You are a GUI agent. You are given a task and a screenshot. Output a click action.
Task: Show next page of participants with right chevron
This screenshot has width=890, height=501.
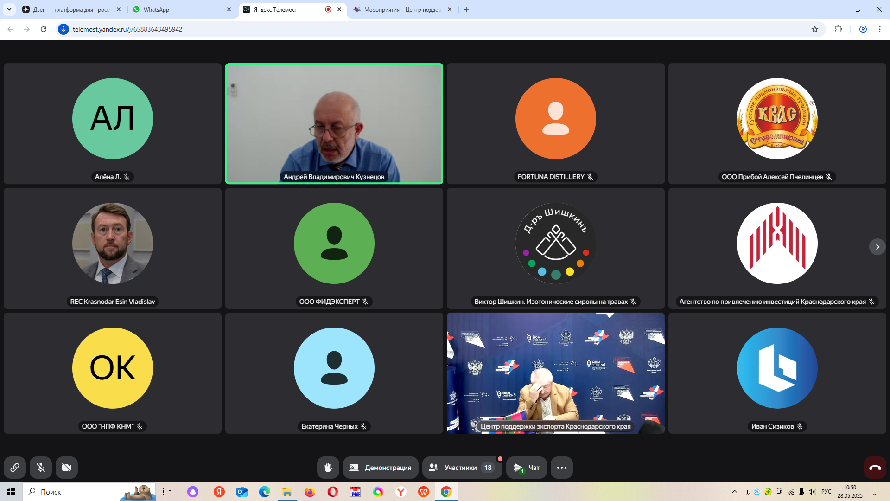pos(877,247)
